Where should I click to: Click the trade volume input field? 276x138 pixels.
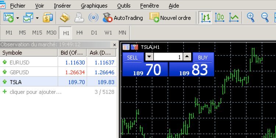[x=168, y=57]
